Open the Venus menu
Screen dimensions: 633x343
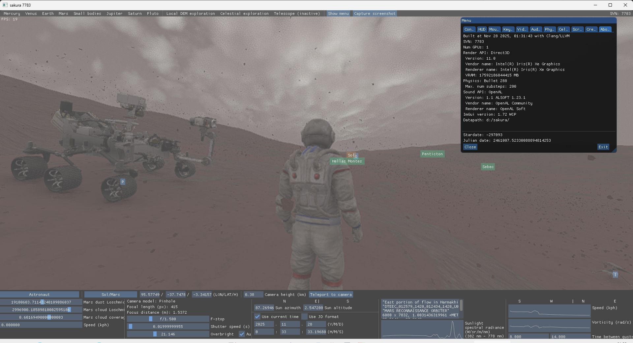coord(31,14)
